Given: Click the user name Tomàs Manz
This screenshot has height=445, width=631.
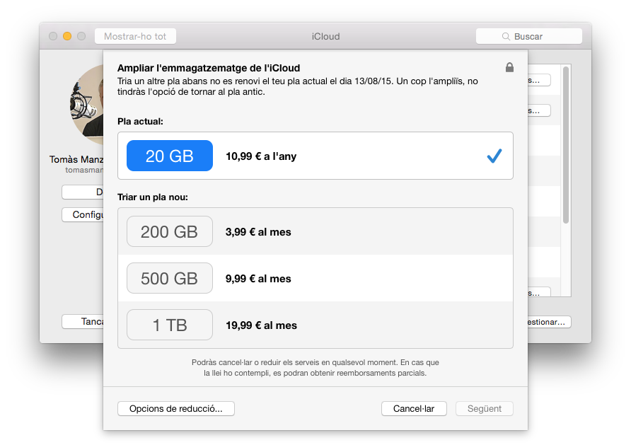Looking at the screenshot, I should (76, 159).
